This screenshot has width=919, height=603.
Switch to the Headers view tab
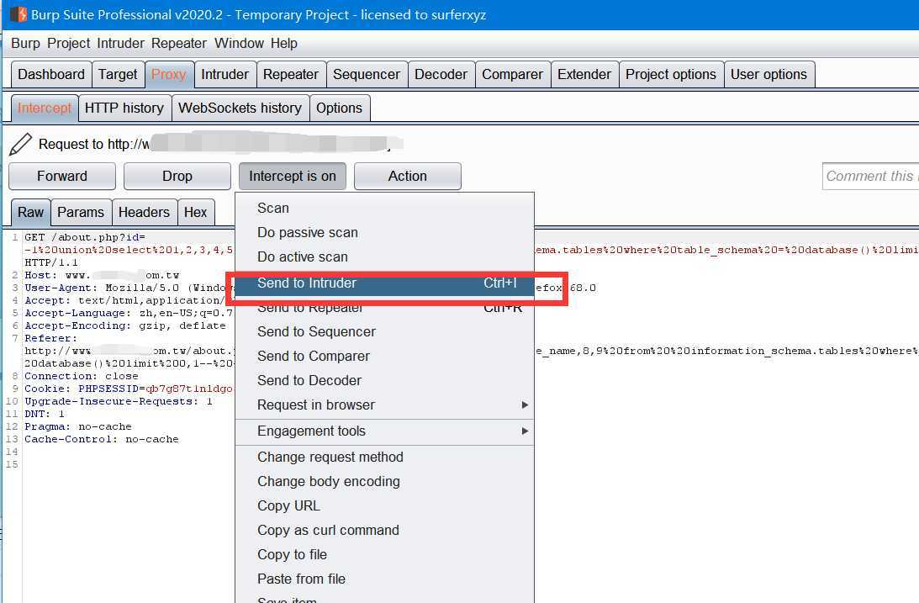(144, 212)
